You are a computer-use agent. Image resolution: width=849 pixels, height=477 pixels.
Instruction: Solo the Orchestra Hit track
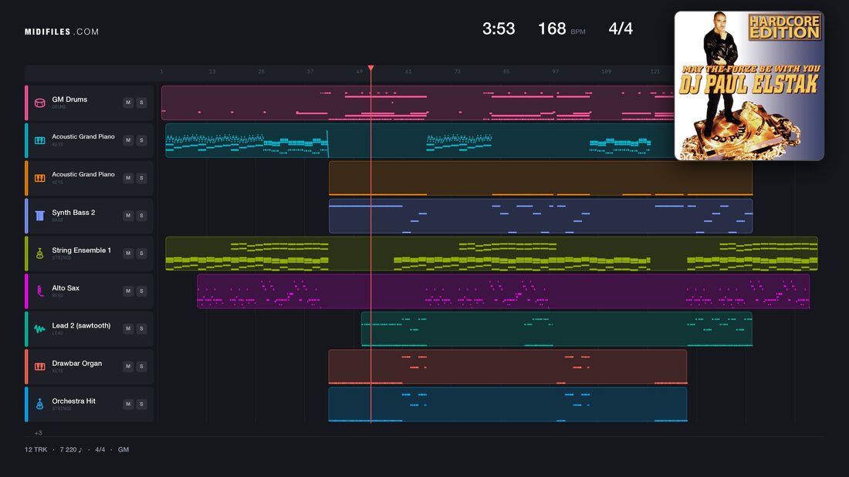point(141,404)
